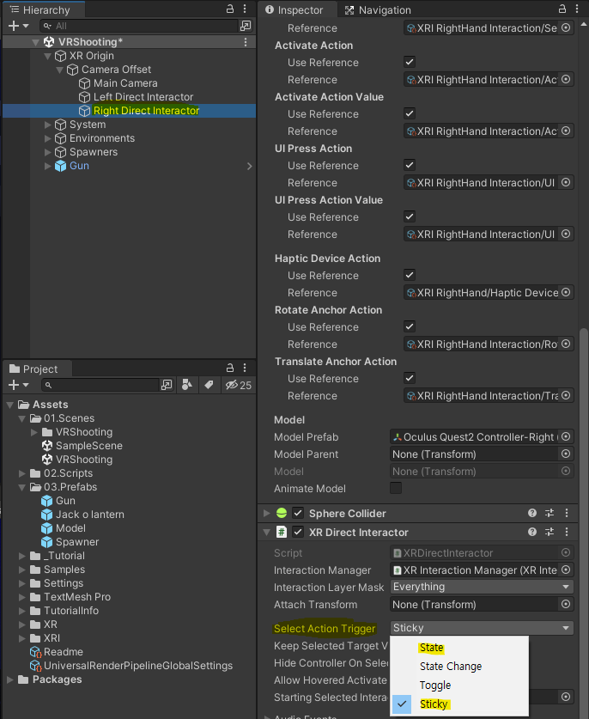Toggle Translate Anchor Action Use Reference checkbox

pos(410,378)
